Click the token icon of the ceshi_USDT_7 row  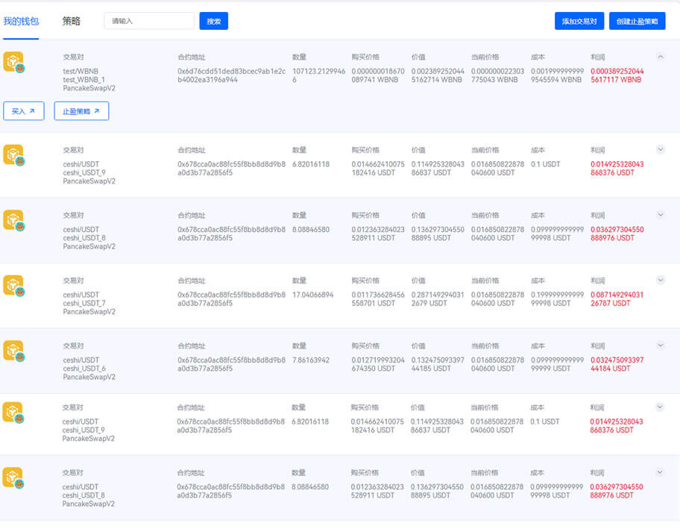(13, 286)
